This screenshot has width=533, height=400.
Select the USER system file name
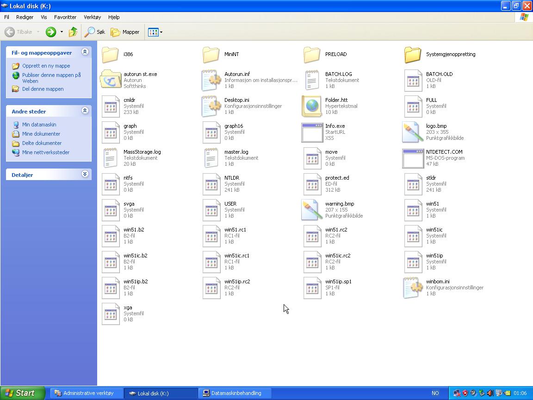(230, 204)
